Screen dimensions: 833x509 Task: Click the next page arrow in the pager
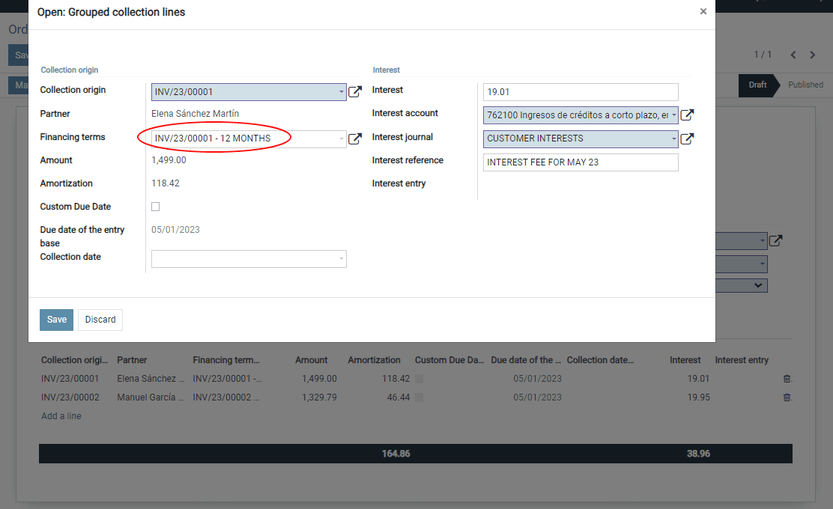click(812, 54)
